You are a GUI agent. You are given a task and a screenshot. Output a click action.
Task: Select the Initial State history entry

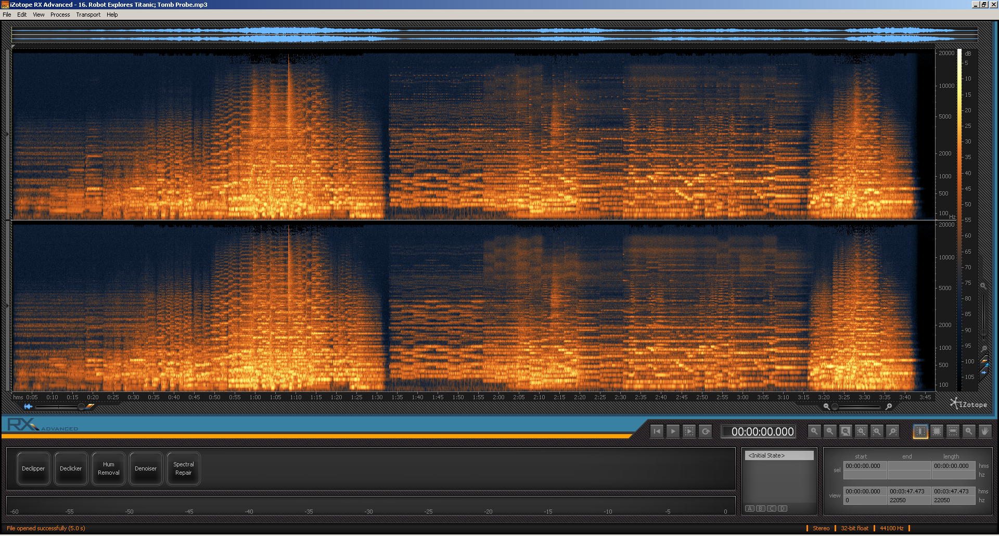pyautogui.click(x=778, y=455)
